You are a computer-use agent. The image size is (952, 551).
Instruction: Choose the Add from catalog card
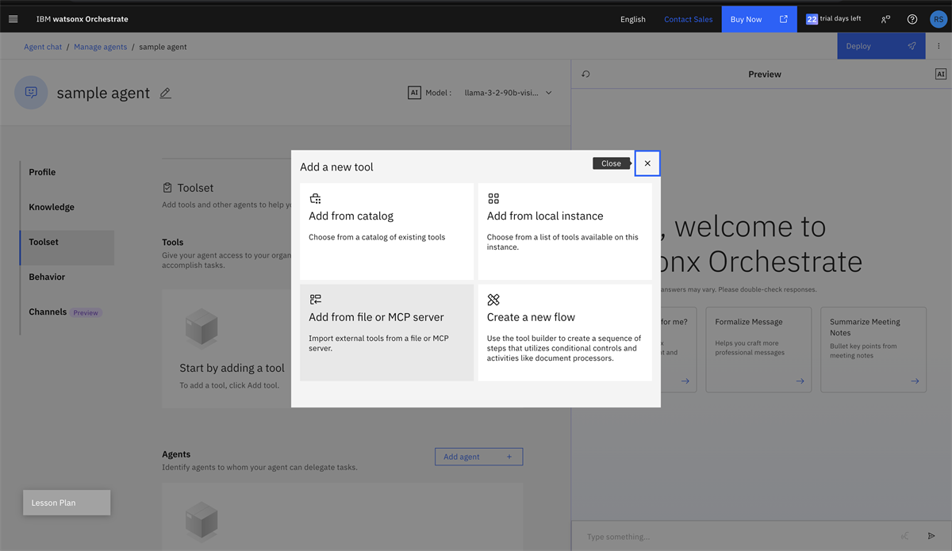point(386,231)
